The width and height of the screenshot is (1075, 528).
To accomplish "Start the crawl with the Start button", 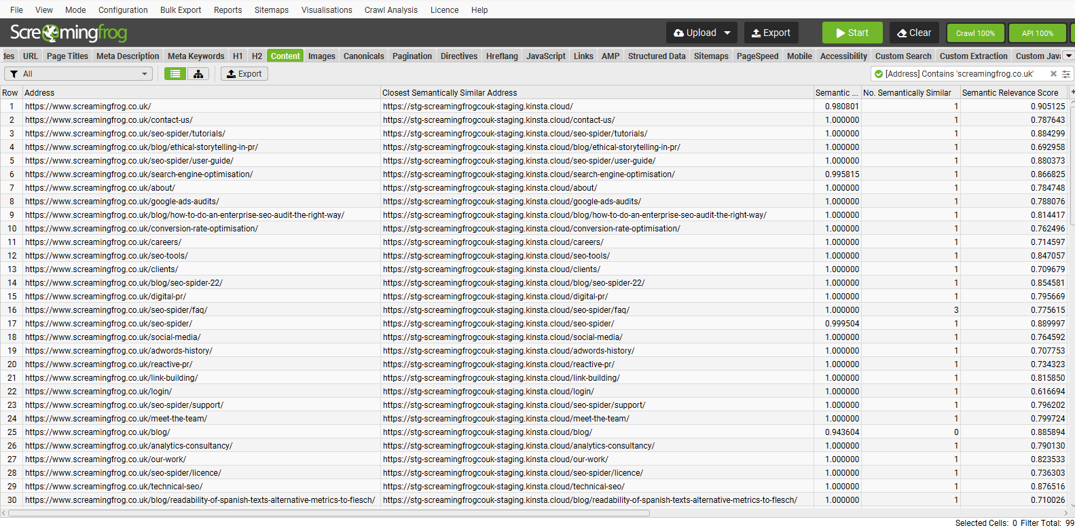I will [852, 33].
